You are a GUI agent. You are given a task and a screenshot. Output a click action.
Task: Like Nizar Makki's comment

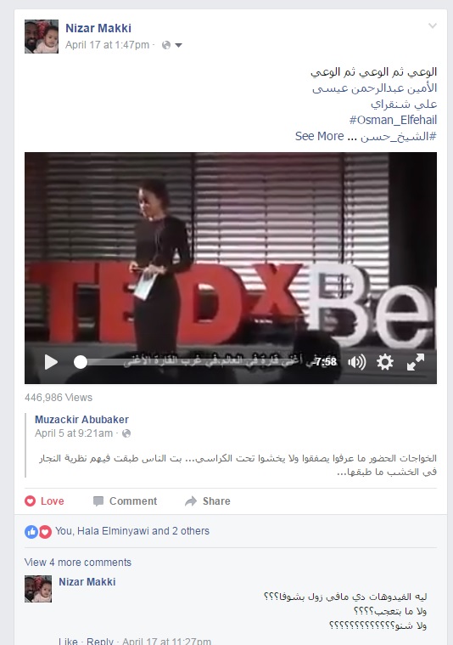[x=68, y=641]
